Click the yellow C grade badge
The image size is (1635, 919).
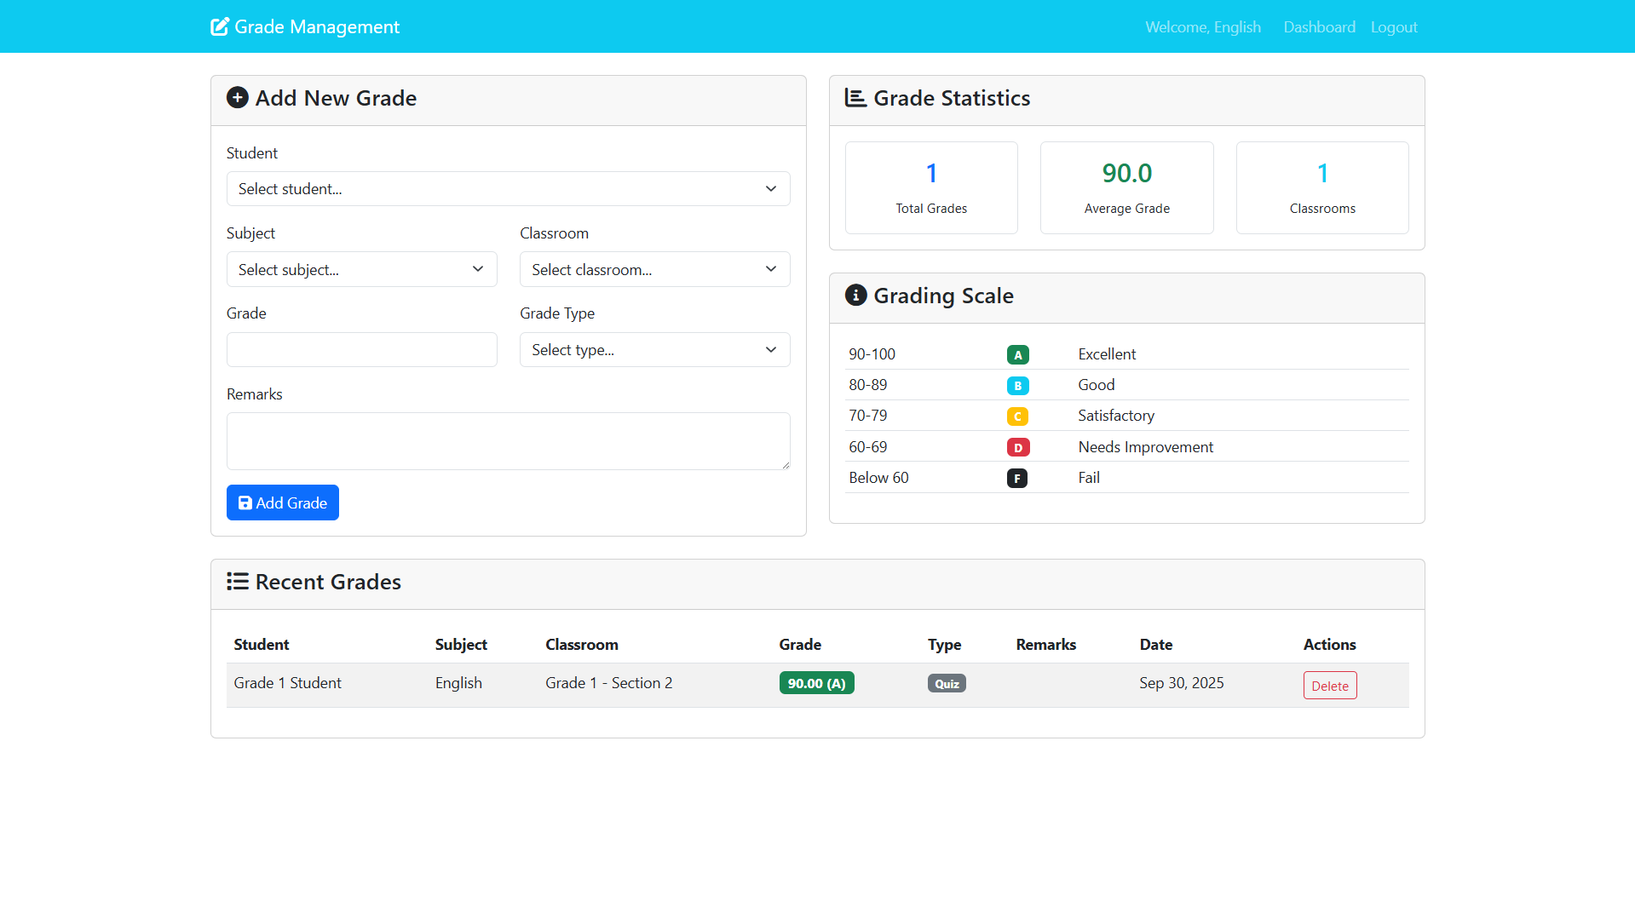(x=1017, y=416)
